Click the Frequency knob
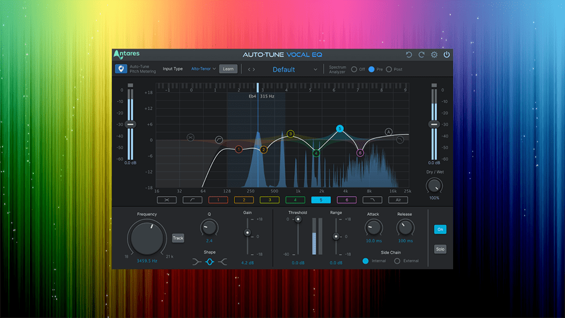565x318 pixels. tap(147, 238)
